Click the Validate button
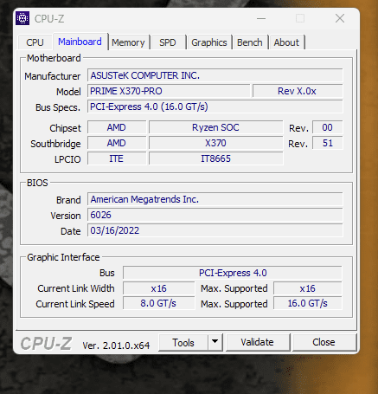 pos(258,342)
